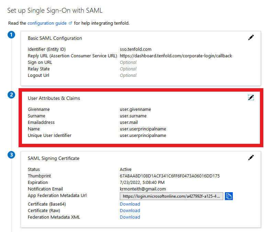Click the Basic SAML Configuration heading
274x232 pixels.
pyautogui.click(x=55, y=38)
